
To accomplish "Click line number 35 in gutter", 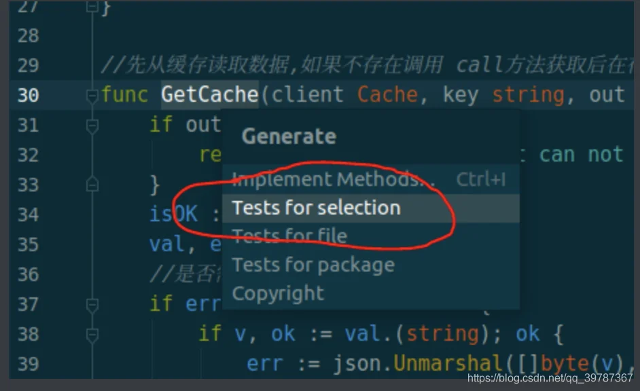I will tap(28, 245).
